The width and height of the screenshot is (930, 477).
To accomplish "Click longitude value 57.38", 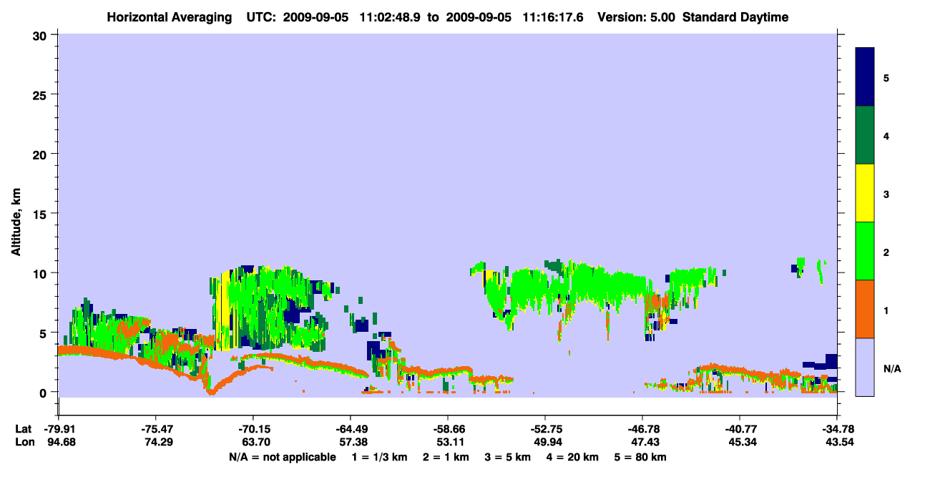I will [352, 442].
